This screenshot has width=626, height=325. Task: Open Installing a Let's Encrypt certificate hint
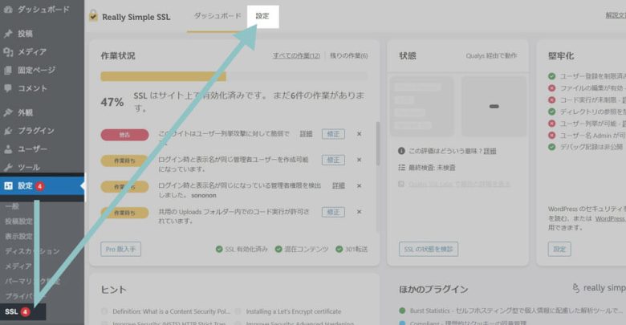294,311
